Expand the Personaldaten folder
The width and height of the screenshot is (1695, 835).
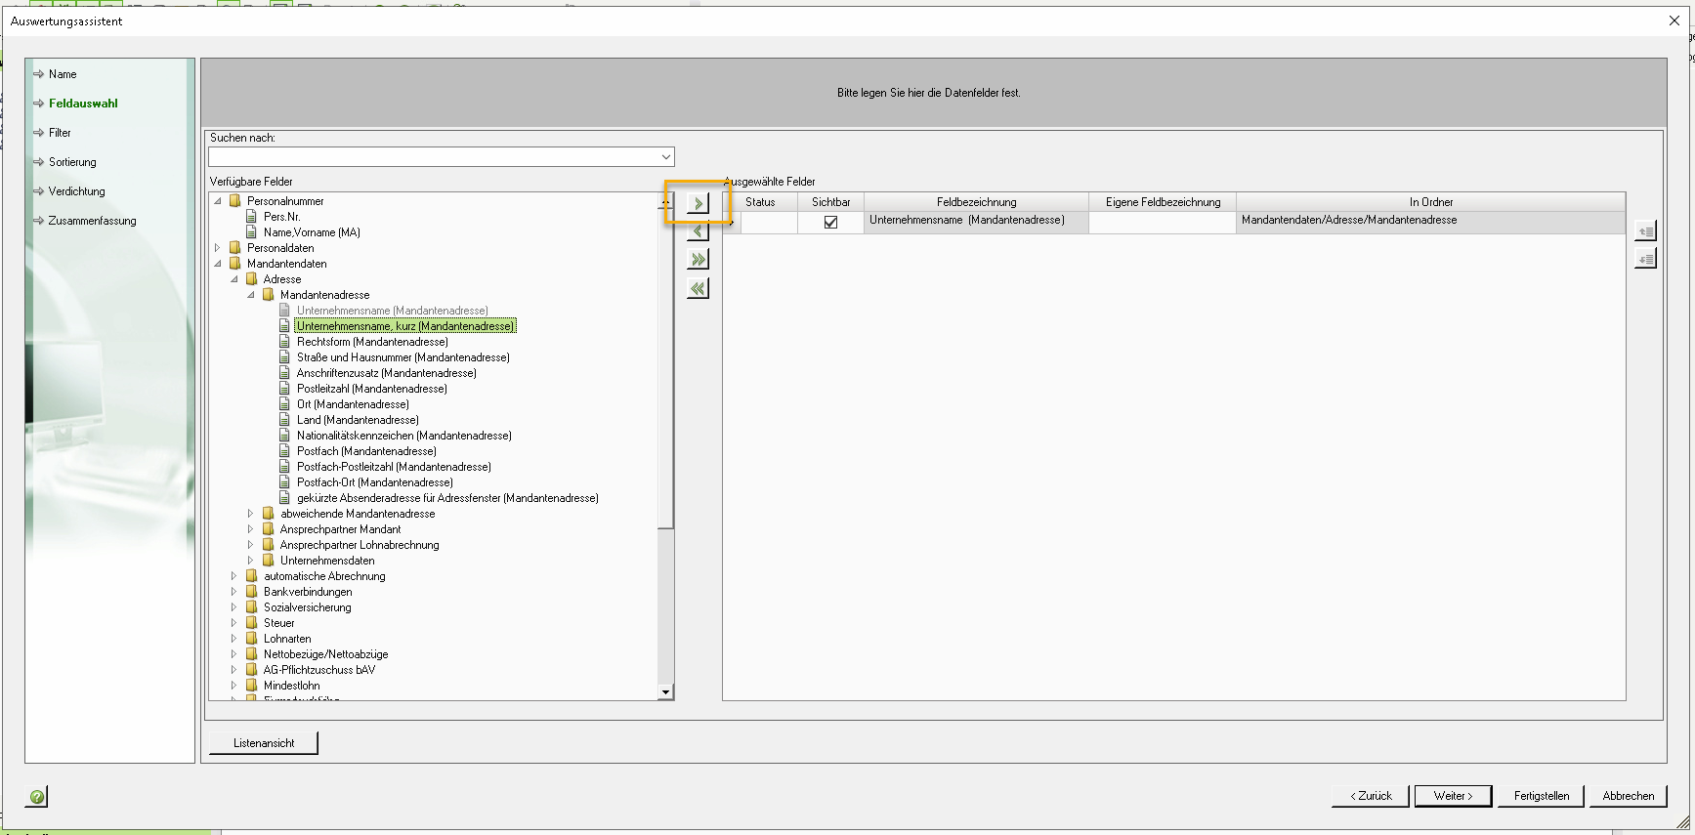tap(218, 248)
